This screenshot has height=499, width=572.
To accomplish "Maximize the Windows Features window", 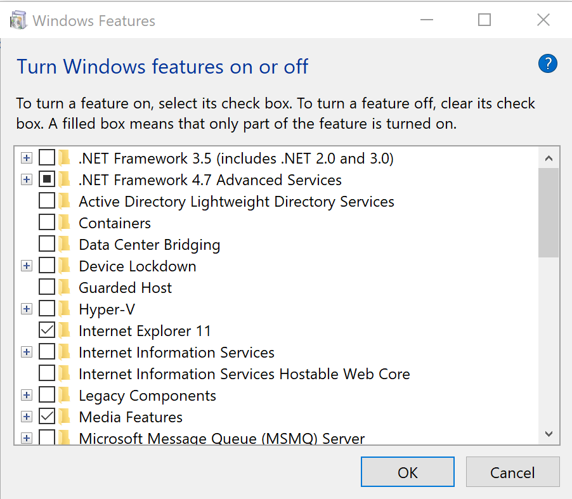I will point(484,20).
